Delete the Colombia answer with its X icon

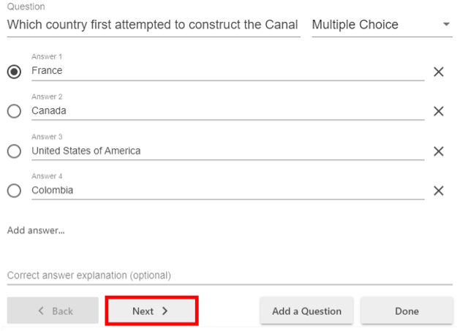[439, 191]
